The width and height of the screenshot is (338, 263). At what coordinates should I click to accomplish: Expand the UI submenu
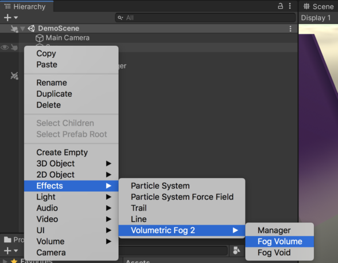point(71,230)
